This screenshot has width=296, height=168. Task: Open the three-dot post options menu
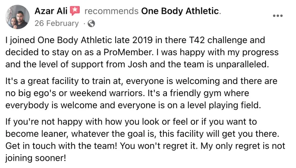click(x=277, y=16)
